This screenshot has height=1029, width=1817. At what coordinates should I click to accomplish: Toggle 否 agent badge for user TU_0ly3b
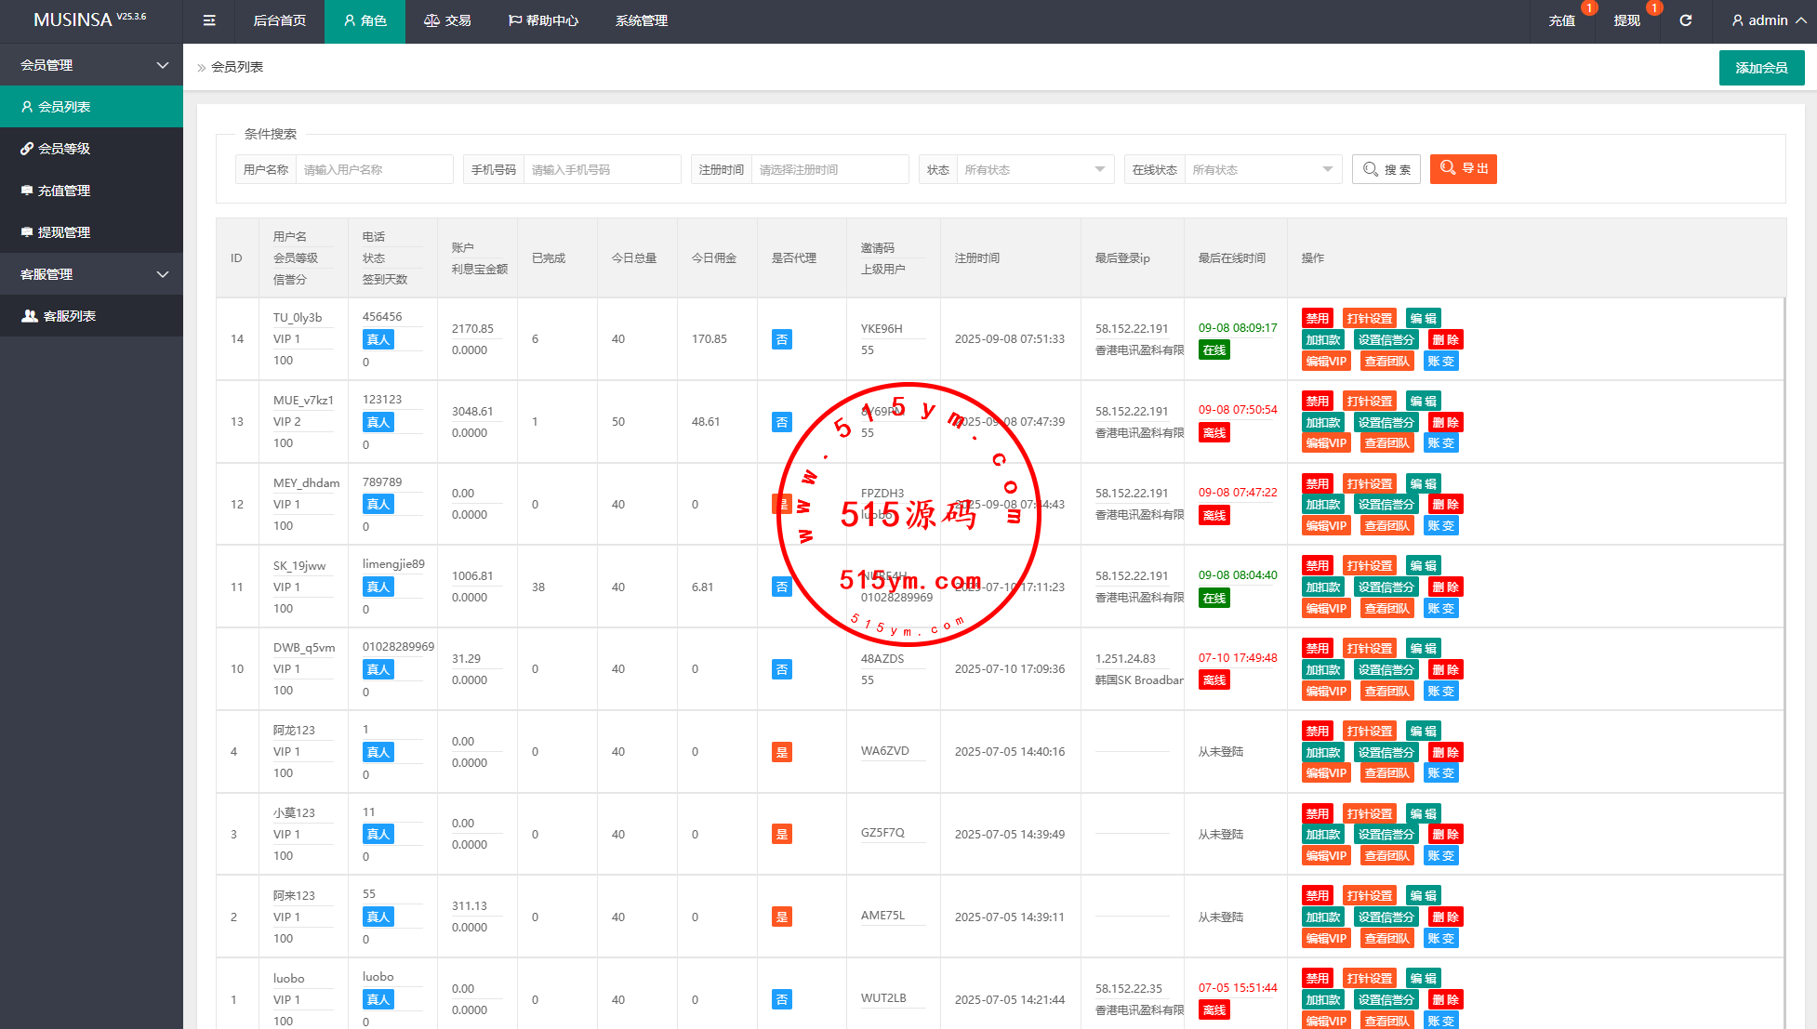click(x=782, y=339)
